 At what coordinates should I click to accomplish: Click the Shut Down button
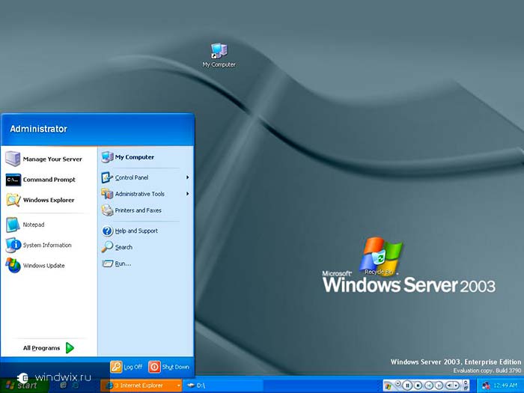(169, 367)
